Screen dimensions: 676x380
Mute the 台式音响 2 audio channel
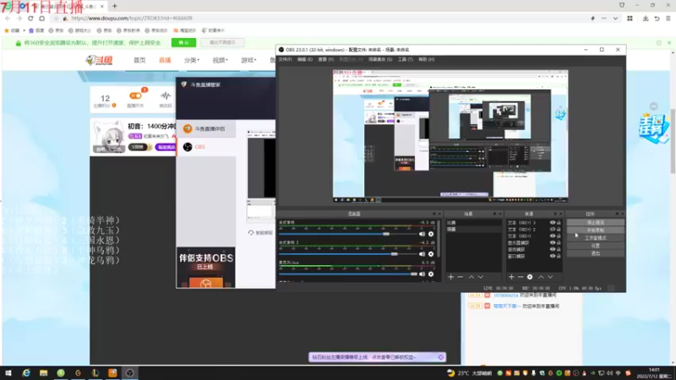pos(422,254)
